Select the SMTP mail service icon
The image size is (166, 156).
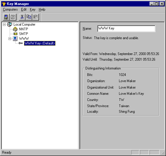pyautogui.click(x=16, y=34)
